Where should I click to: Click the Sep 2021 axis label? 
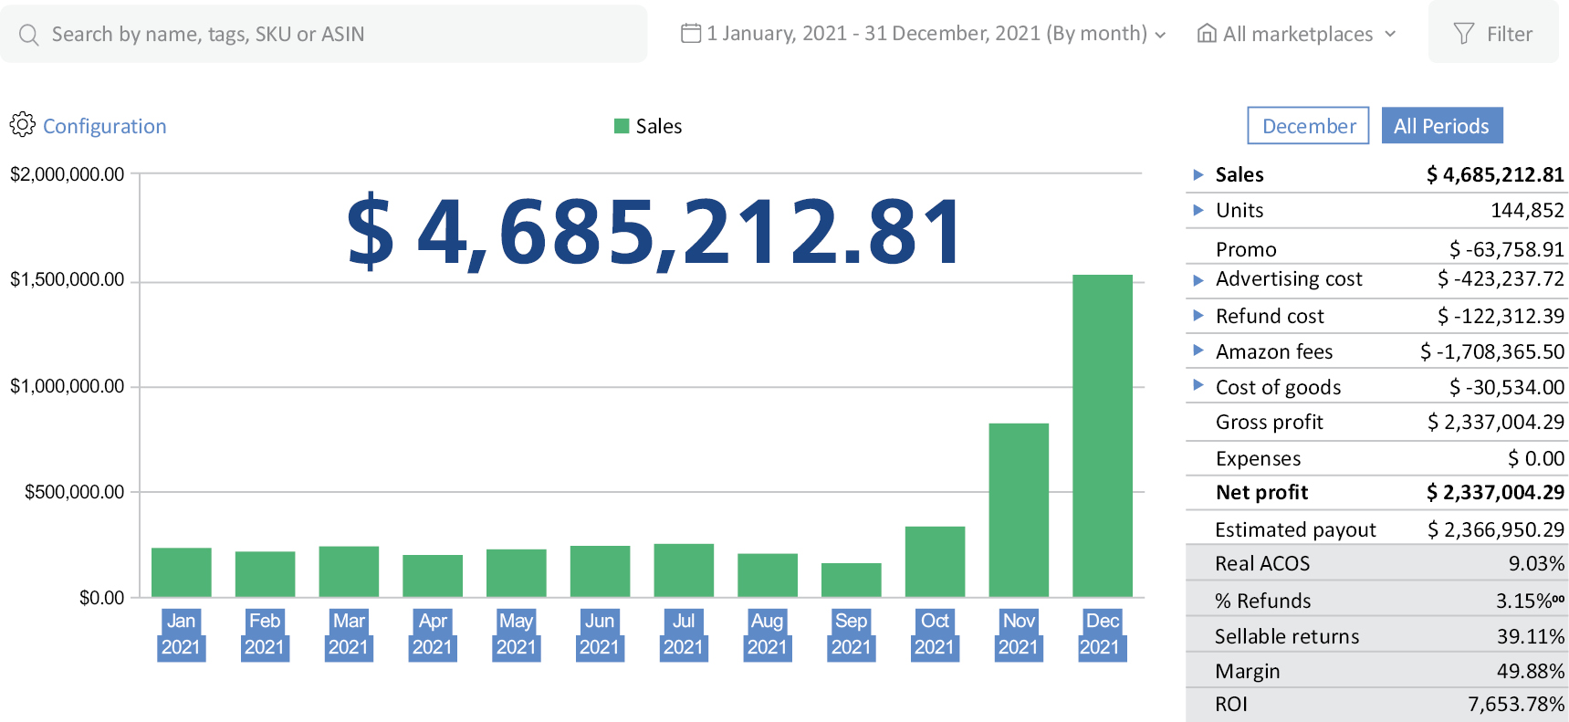click(x=852, y=634)
